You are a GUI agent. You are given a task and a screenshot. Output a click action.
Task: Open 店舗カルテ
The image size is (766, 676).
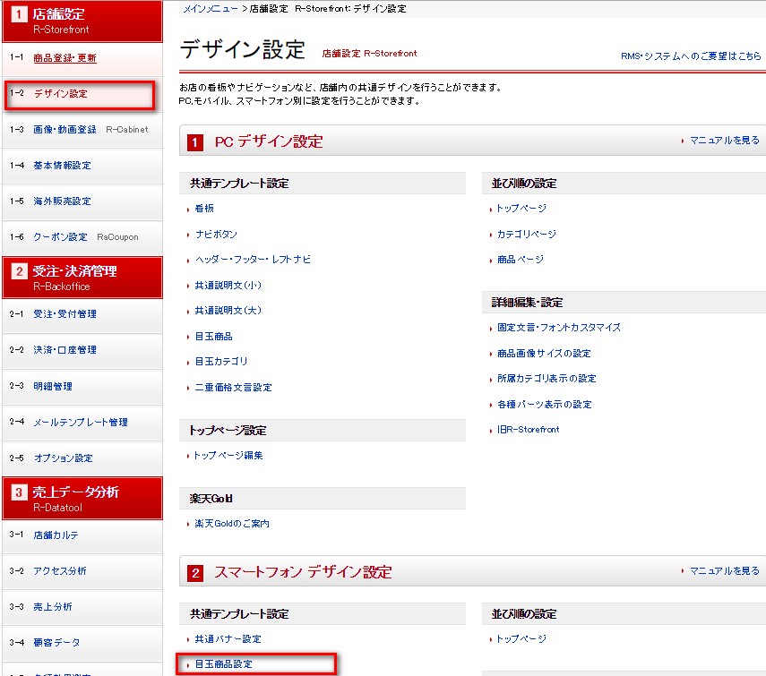pyautogui.click(x=56, y=535)
